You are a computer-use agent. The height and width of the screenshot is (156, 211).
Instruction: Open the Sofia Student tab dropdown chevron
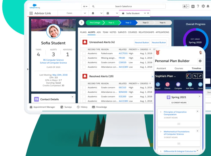point(145,13)
